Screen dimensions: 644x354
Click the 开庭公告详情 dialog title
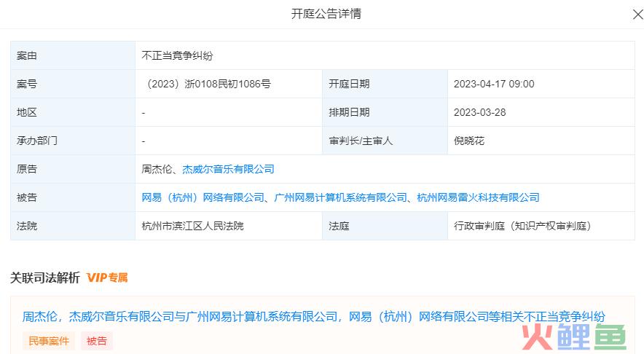[326, 14]
